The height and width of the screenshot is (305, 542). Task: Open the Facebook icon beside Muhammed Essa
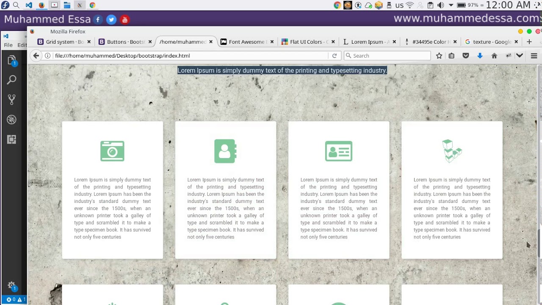[x=98, y=19]
